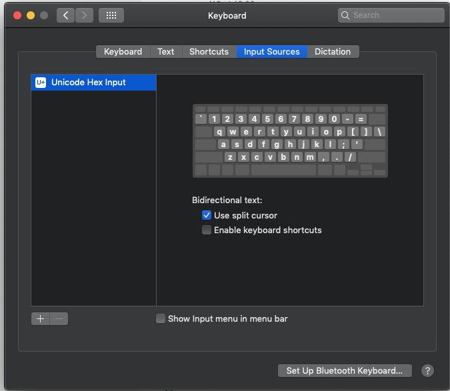Image resolution: width=450 pixels, height=391 pixels.
Task: Click the plus button to add input source
Action: pyautogui.click(x=40, y=319)
